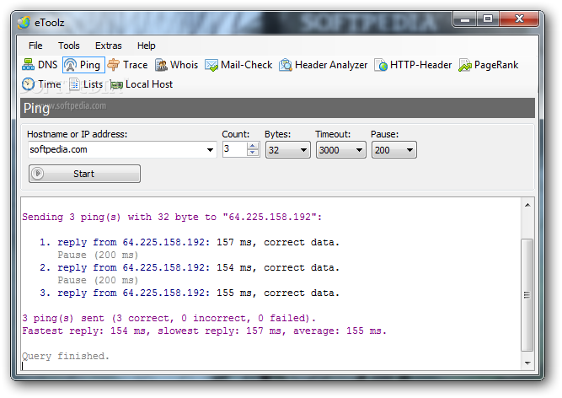Decrease the ping Count value
Screen dimensions: 562x398
(253, 153)
